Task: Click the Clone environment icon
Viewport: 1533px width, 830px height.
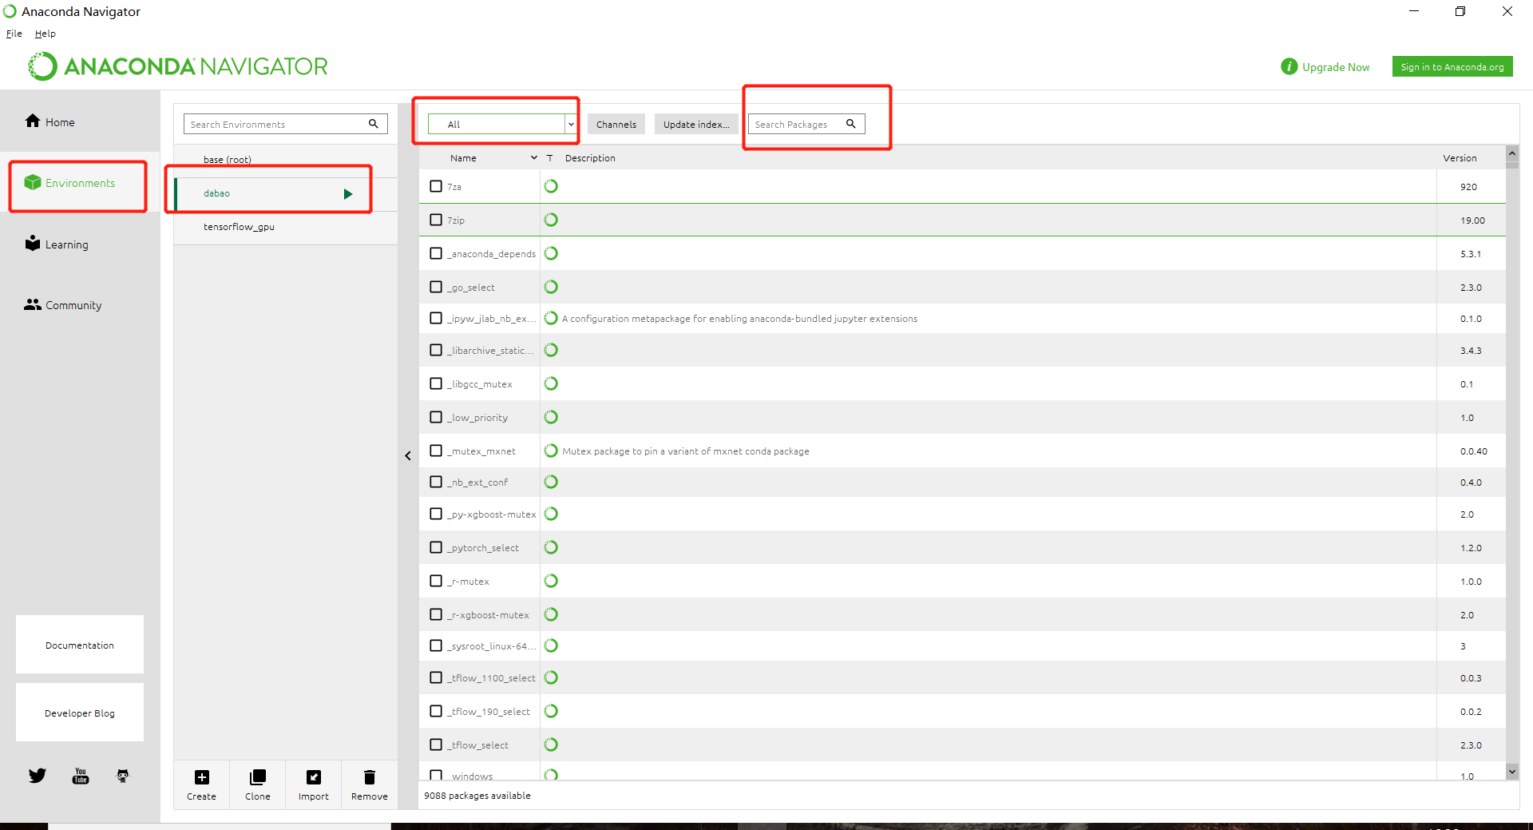Action: point(258,777)
